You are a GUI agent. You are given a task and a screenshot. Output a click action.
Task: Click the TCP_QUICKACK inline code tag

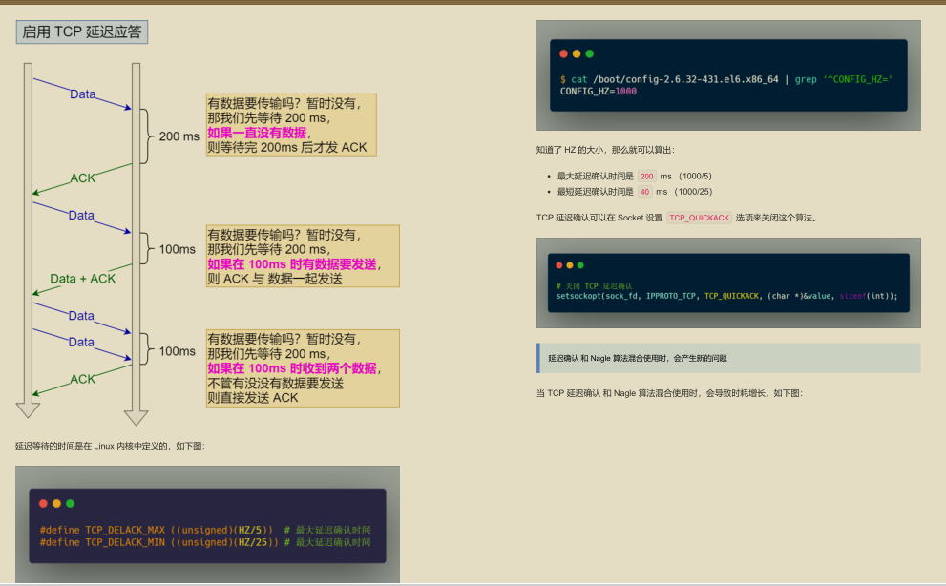coord(700,218)
